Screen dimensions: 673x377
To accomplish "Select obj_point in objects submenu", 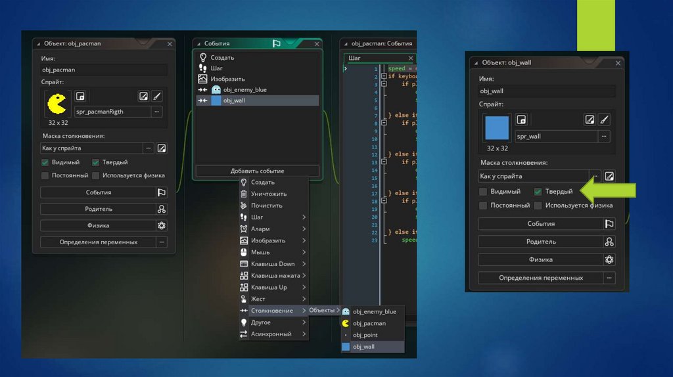I will [373, 334].
